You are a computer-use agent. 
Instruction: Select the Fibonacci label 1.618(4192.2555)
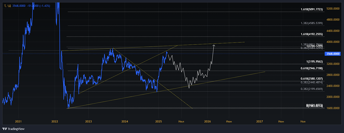point(312,34)
